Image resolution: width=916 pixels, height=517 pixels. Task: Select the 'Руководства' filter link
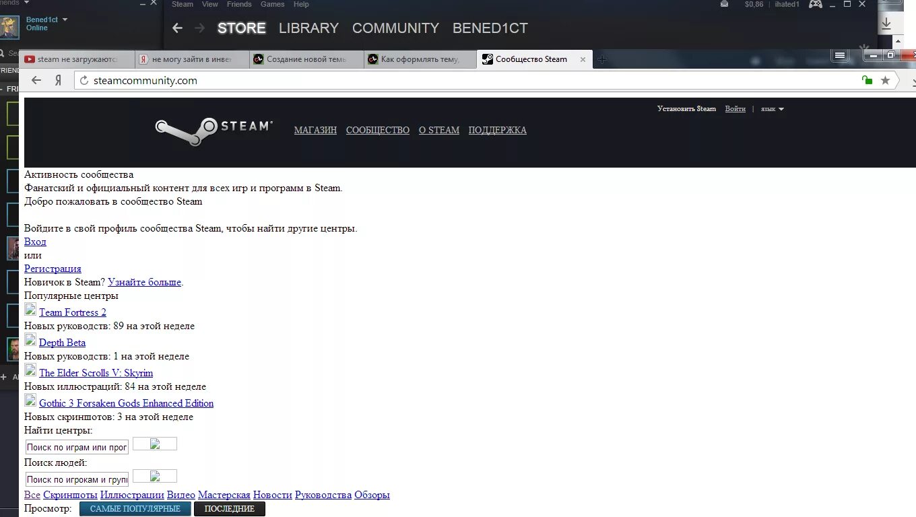(x=323, y=495)
